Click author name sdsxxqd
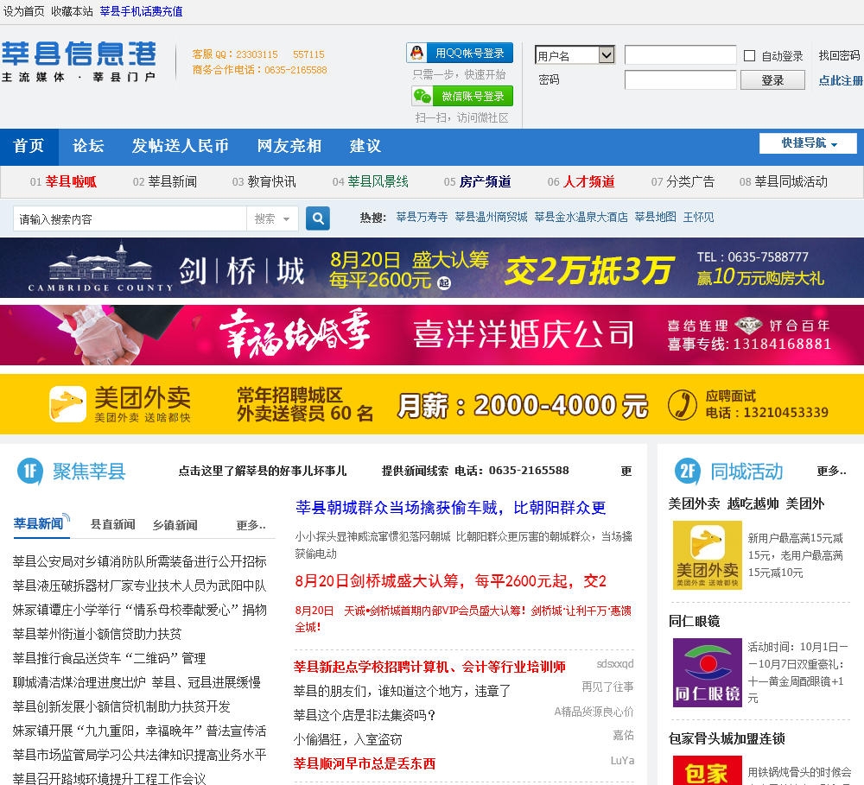The width and height of the screenshot is (864, 785). 615,664
